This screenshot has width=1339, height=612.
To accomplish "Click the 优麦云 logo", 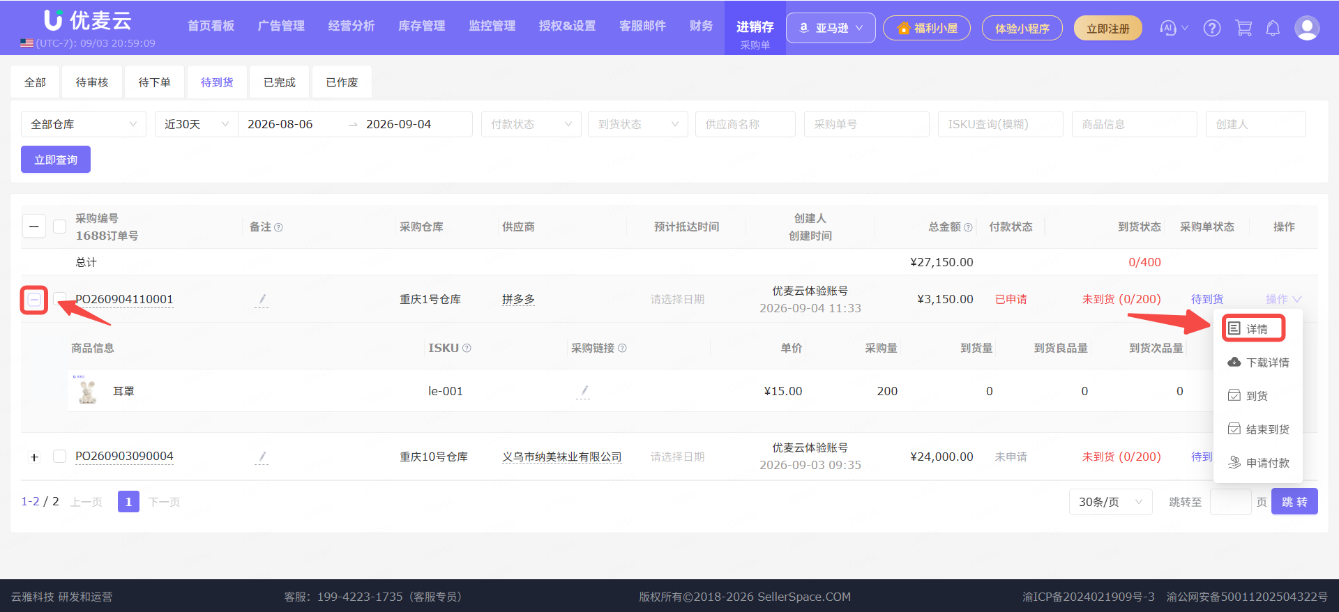I will [x=88, y=20].
